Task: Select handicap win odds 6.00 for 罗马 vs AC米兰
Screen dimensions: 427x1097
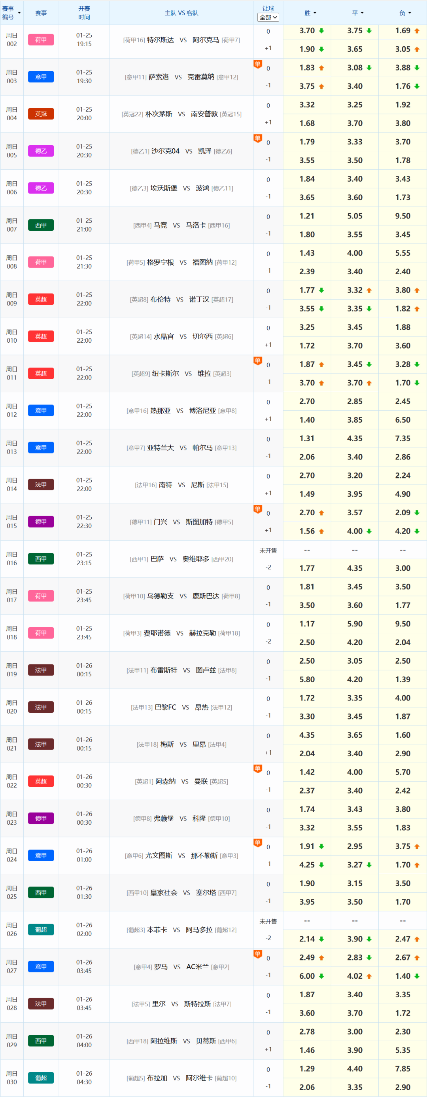Action: 307,976
